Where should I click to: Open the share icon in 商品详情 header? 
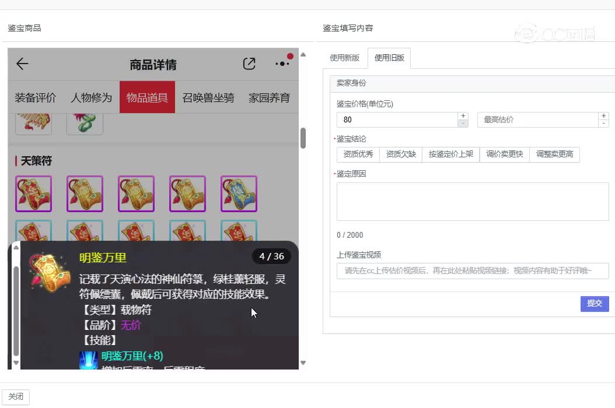tap(250, 64)
